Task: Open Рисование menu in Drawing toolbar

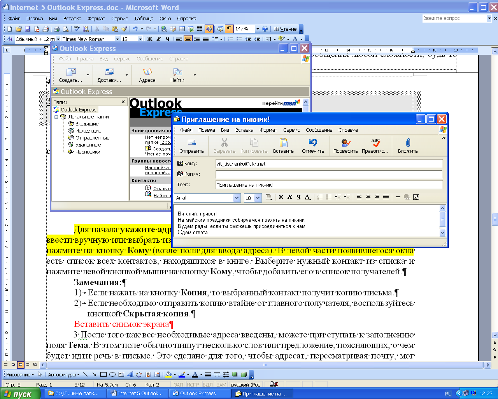Action: tap(20, 374)
